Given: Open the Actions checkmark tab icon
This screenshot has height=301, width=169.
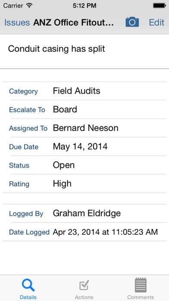Looking at the screenshot, I should [x=84, y=285].
